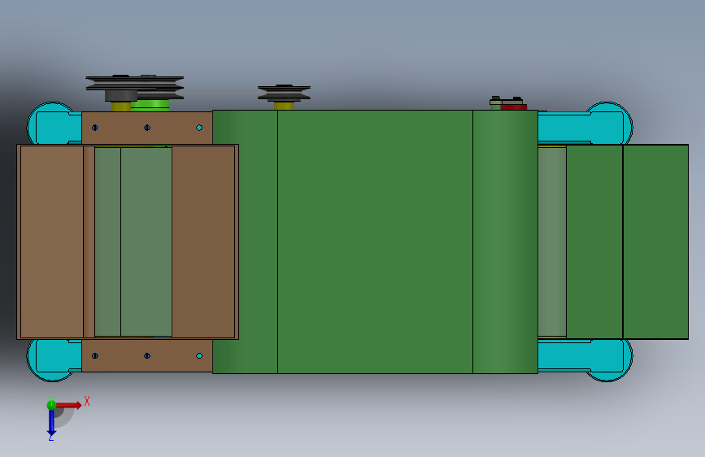Select the translucent window inside the brown hopper

click(133, 242)
